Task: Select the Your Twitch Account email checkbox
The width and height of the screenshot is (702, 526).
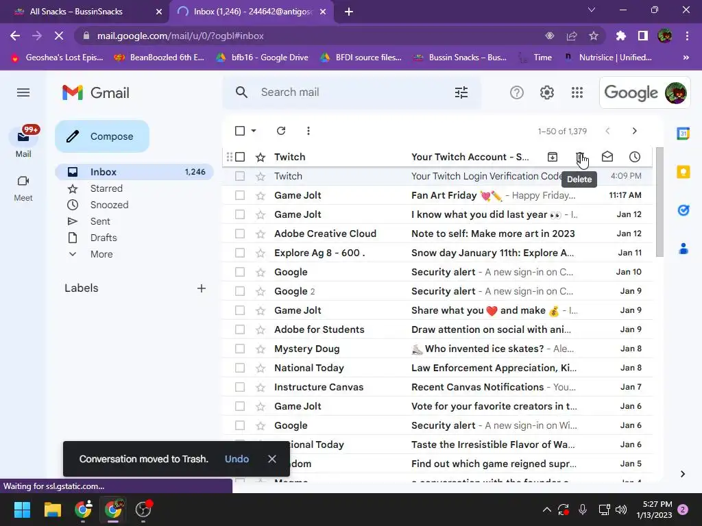Action: (240, 157)
